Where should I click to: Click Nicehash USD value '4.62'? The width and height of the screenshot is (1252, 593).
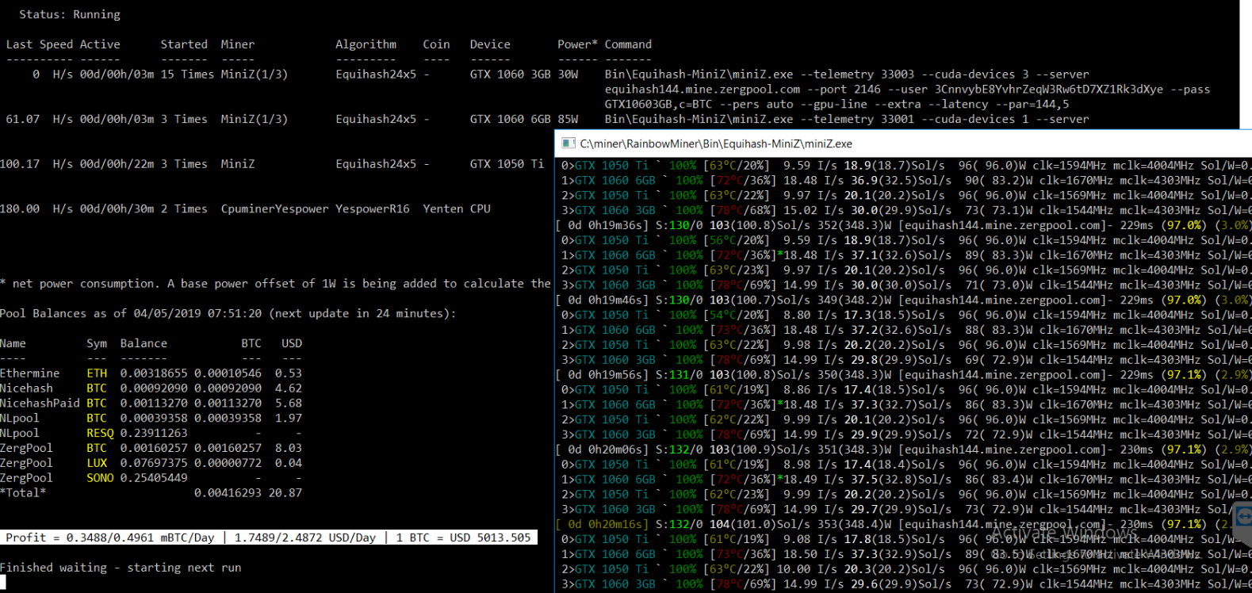click(x=289, y=388)
